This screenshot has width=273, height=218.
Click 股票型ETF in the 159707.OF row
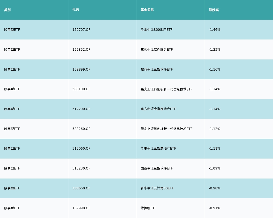pyautogui.click(x=12, y=30)
